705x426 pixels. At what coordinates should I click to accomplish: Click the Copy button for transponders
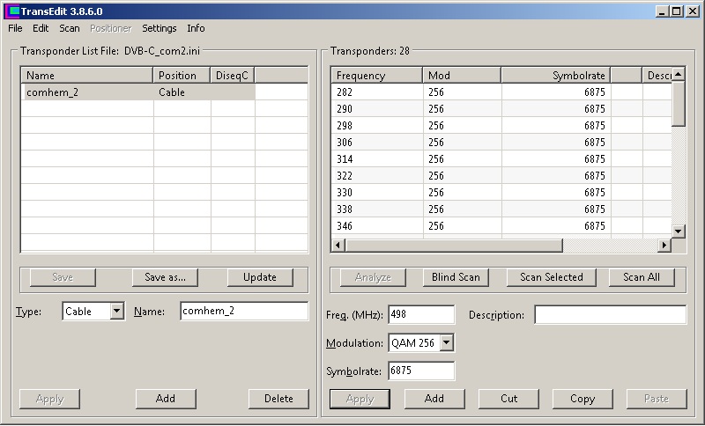[582, 399]
